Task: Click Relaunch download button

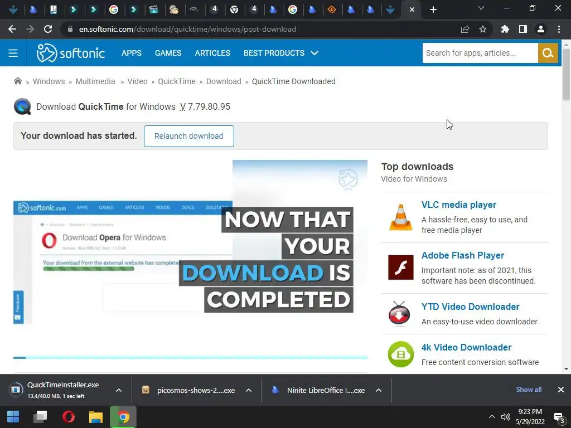Action: pos(188,136)
